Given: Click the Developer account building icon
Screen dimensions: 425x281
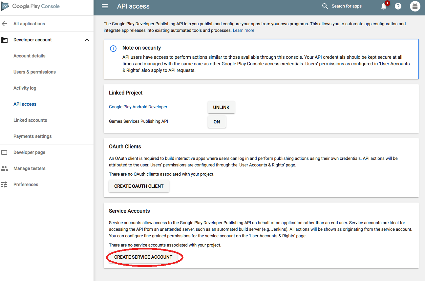Looking at the screenshot, I should click(5, 39).
